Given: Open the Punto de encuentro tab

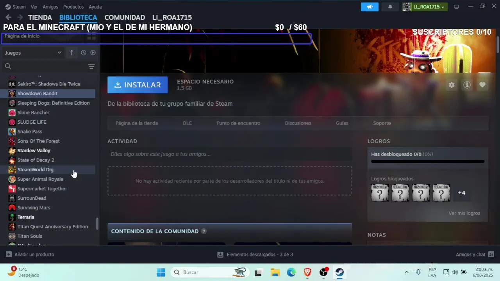Looking at the screenshot, I should (x=238, y=123).
